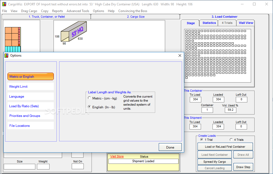Open the Drag Cargo menu
Image resolution: width=273 pixels, height=174 pixels.
click(29, 11)
